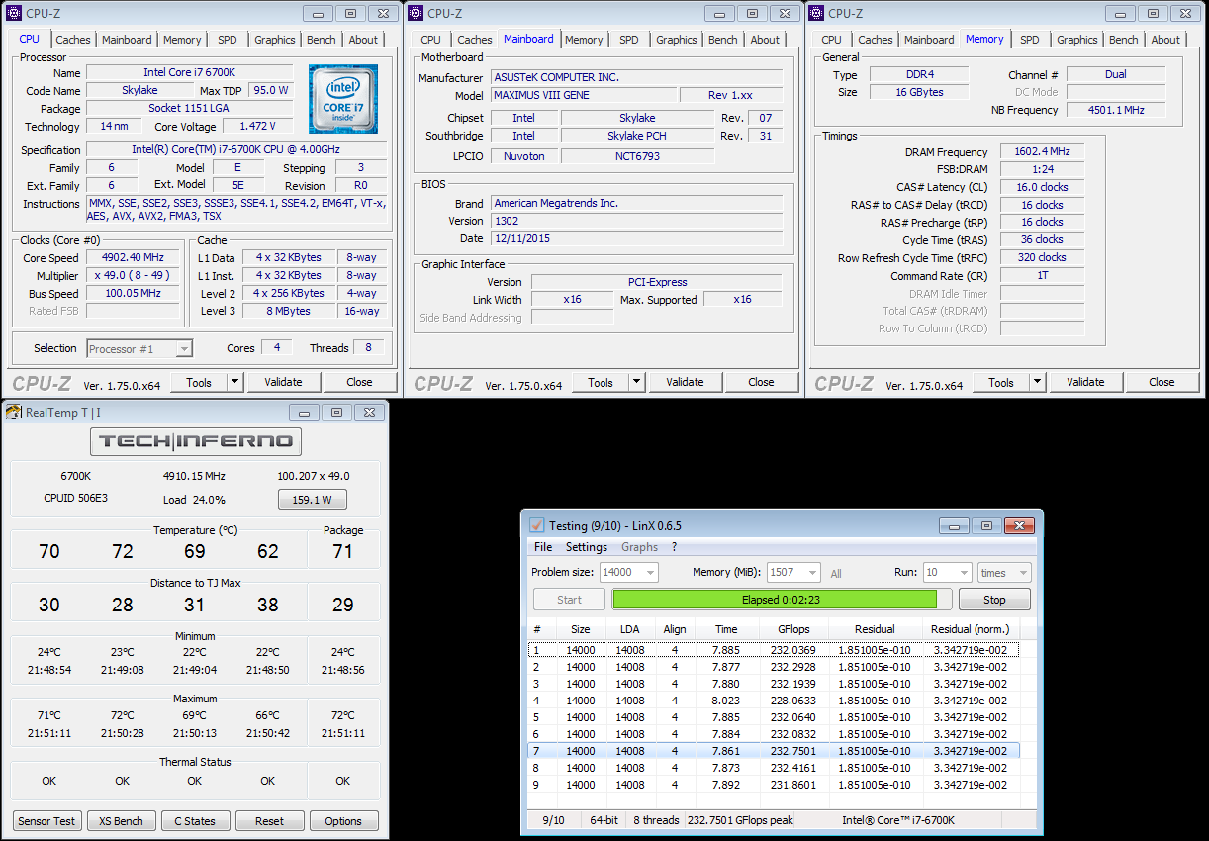The width and height of the screenshot is (1209, 841).
Task: Click CPU-Z title icon in Memory window
Action: tap(816, 14)
